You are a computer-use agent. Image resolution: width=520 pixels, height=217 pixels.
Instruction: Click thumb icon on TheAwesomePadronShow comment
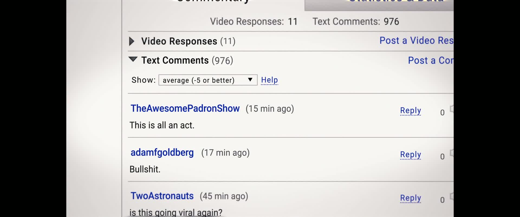451,109
